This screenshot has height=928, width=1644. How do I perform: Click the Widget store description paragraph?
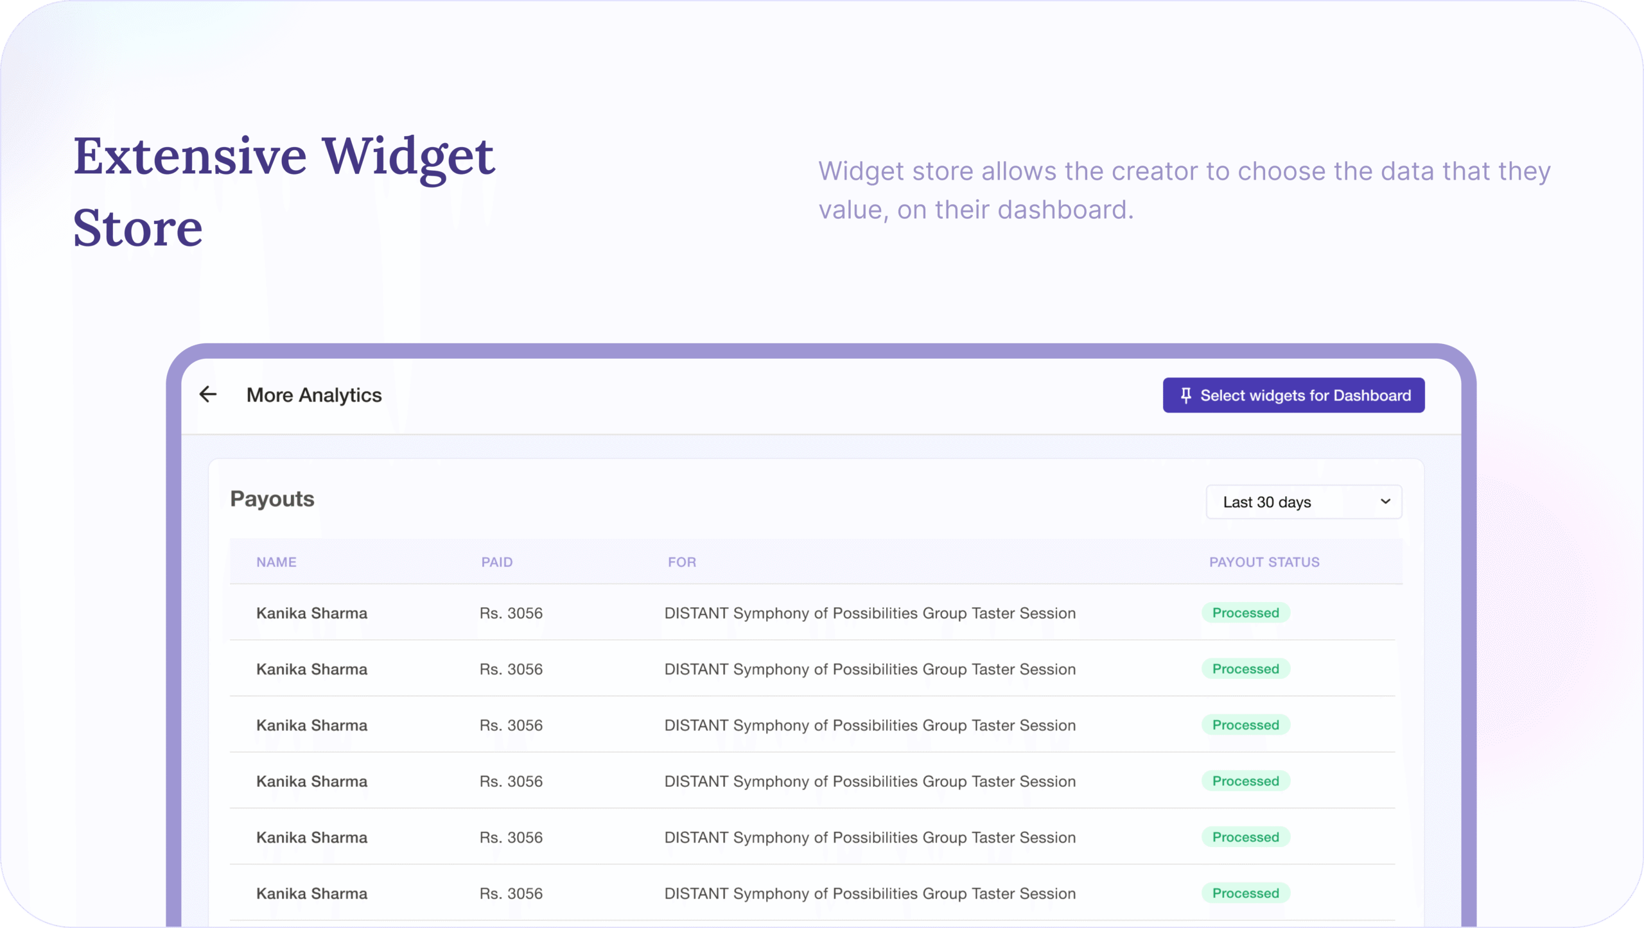click(1184, 191)
